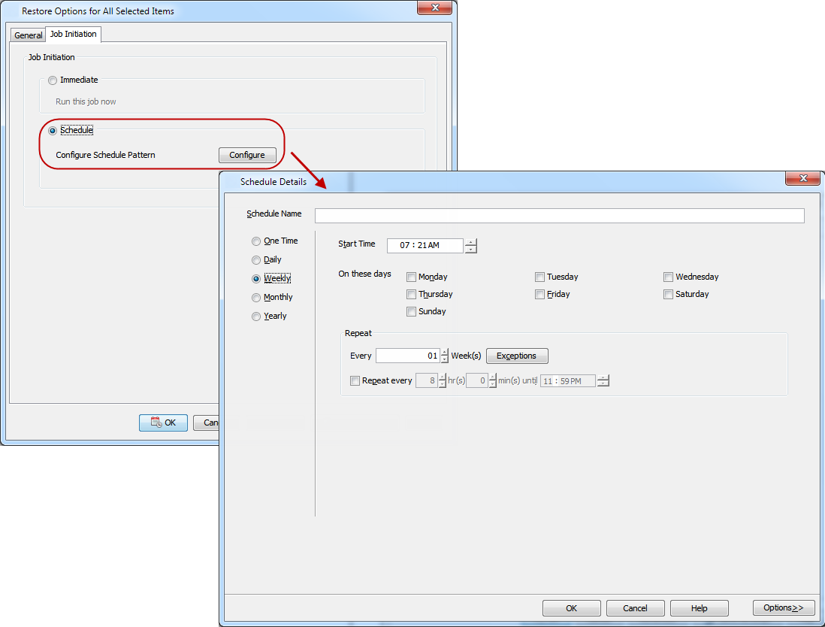Expand the Options>> section
Image resolution: width=825 pixels, height=627 pixels.
pos(783,607)
